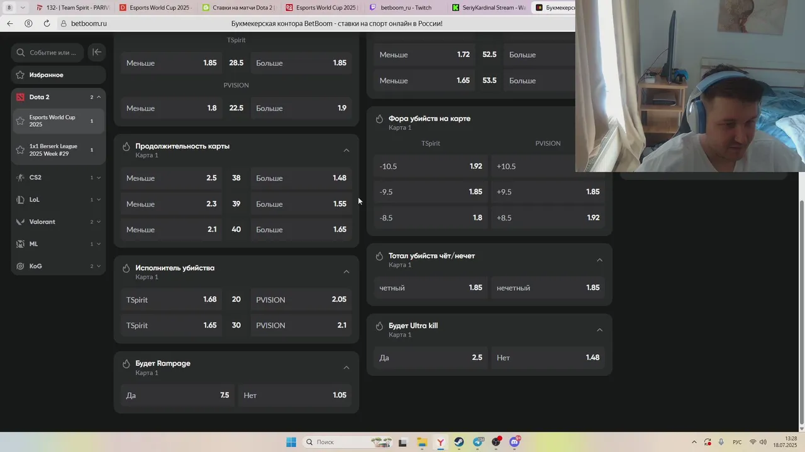The width and height of the screenshot is (805, 452).
Task: Bet четный total kills at 1.85
Action: (x=431, y=288)
